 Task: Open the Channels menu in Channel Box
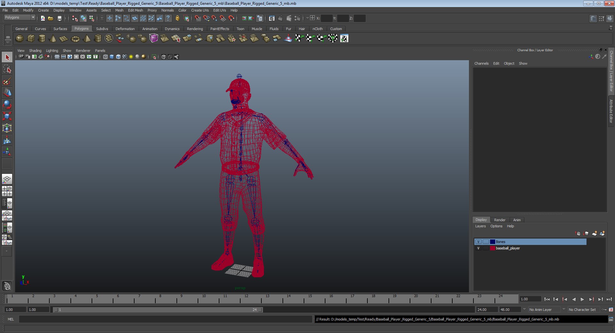click(x=481, y=63)
